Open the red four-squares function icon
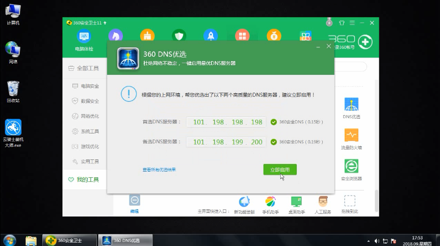The width and height of the screenshot is (440, 246). (x=243, y=36)
